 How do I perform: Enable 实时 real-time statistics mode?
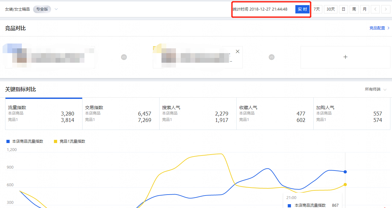pyautogui.click(x=302, y=9)
